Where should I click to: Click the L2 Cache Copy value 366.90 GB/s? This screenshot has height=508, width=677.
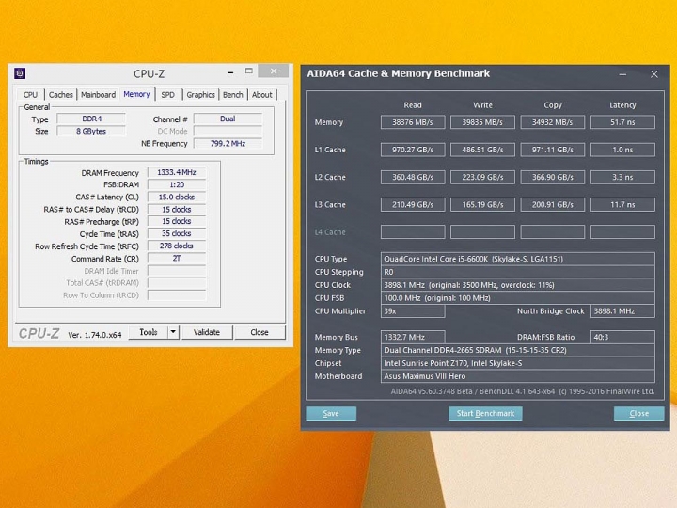[x=553, y=177]
